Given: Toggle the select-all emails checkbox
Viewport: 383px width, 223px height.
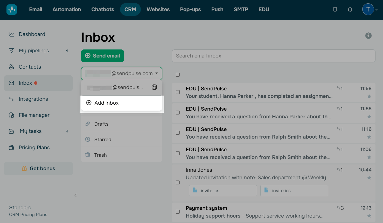Looking at the screenshot, I should point(178,75).
